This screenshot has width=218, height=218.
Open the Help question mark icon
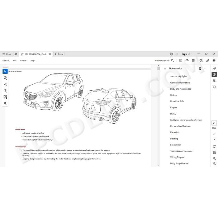coord(172,54)
